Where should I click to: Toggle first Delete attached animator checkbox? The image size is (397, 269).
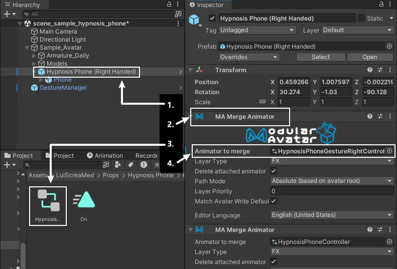tap(274, 171)
